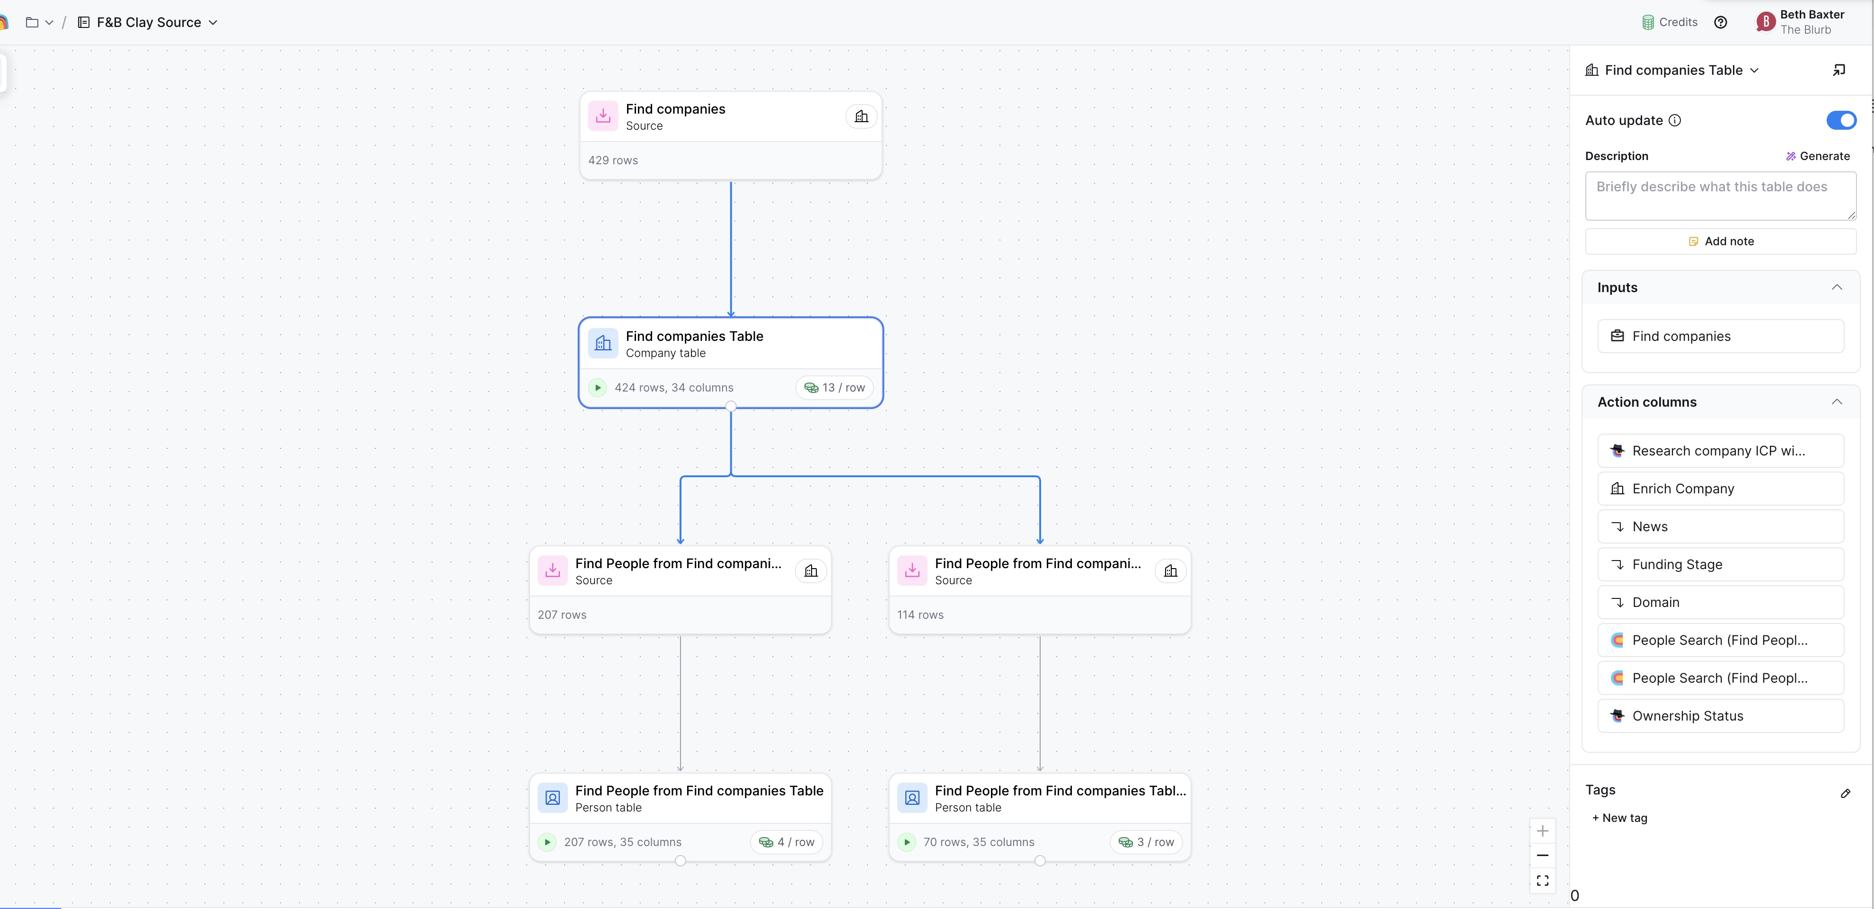This screenshot has width=1874, height=909.
Task: Click building icon on Find companies source
Action: 861,116
